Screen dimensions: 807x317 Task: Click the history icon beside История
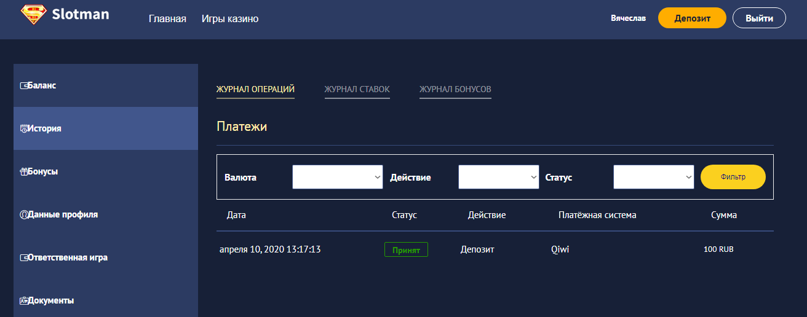tap(23, 129)
